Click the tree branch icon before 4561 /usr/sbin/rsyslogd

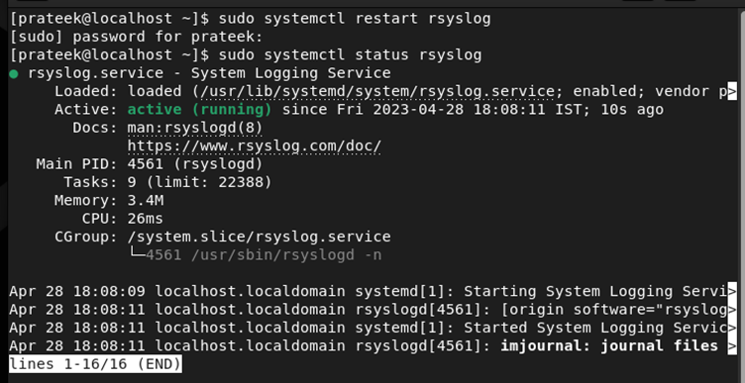click(x=137, y=254)
